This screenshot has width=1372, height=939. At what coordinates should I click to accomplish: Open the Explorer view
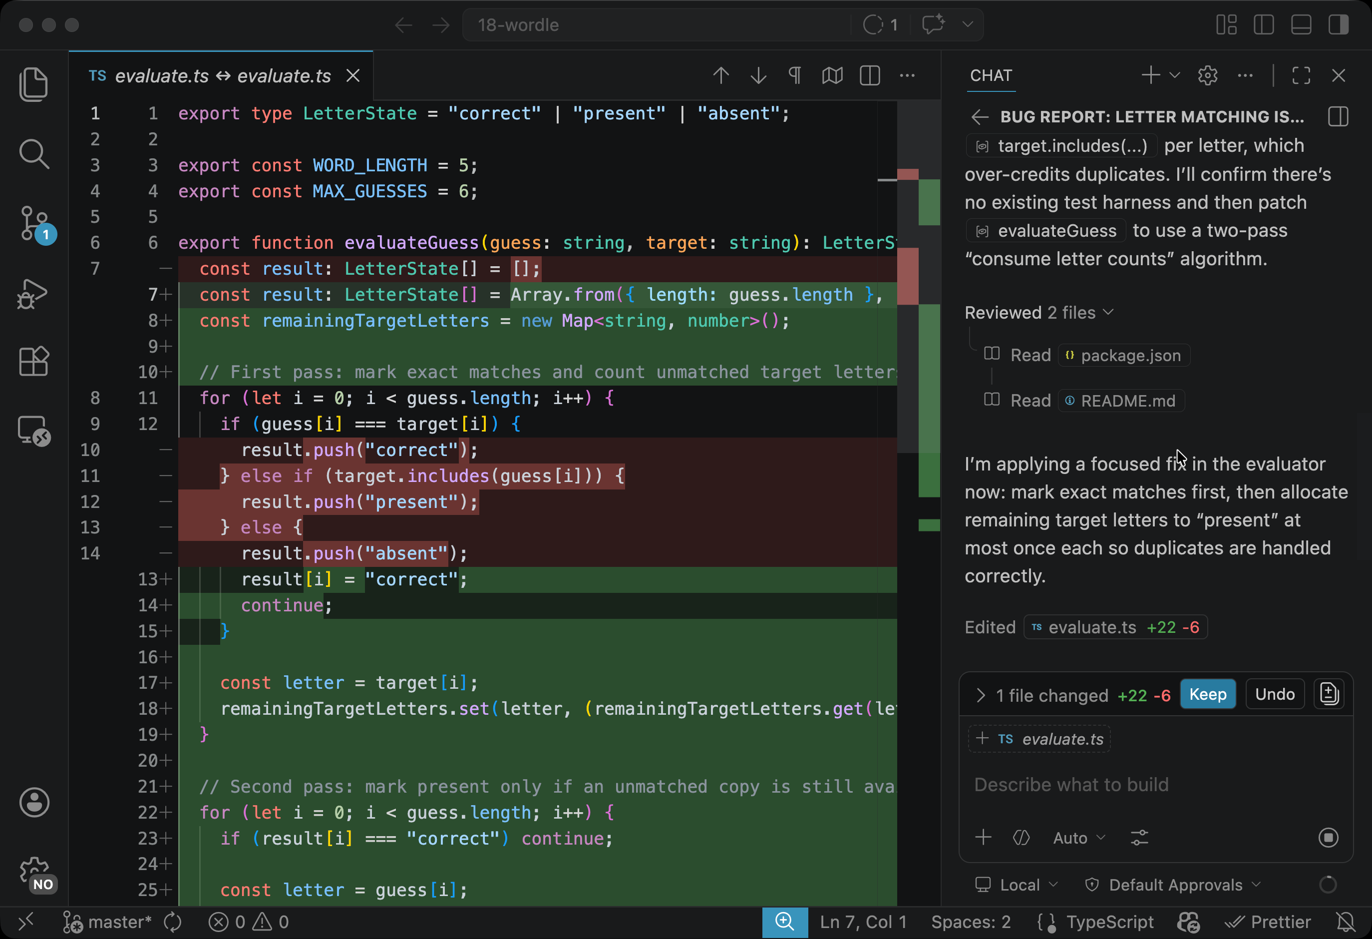pyautogui.click(x=33, y=84)
